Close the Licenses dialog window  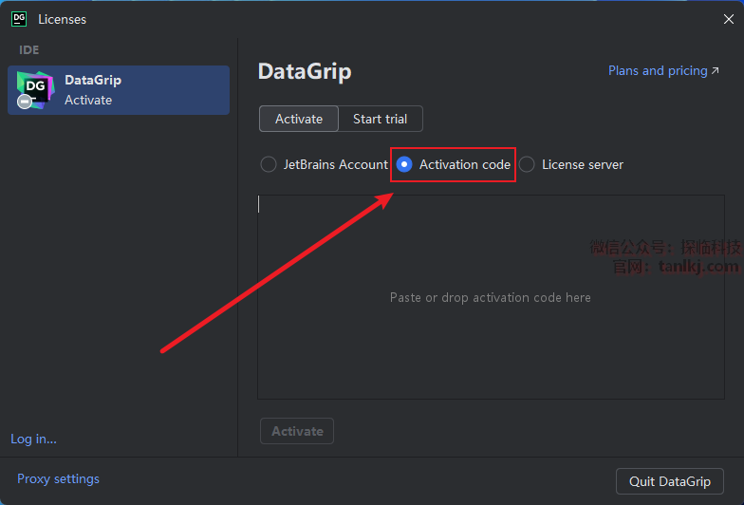[728, 19]
